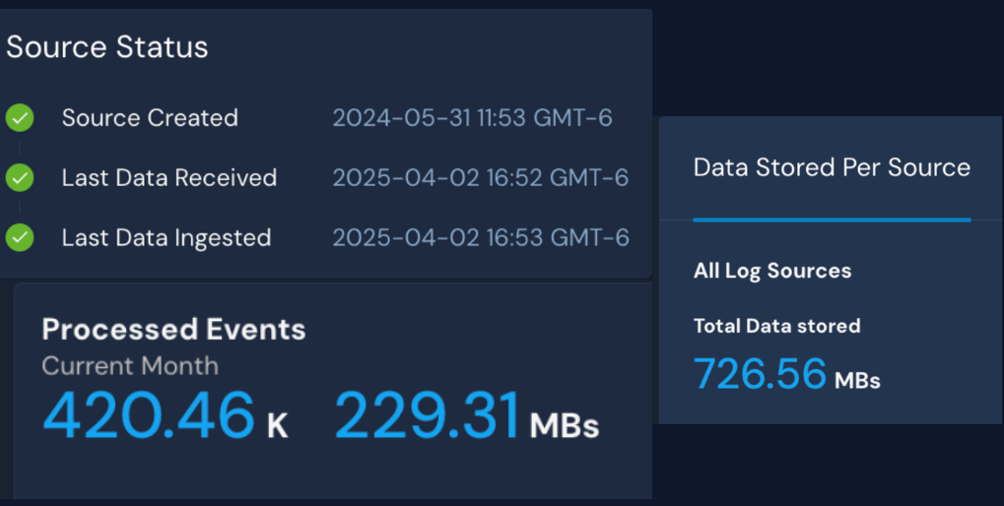The image size is (1004, 506).
Task: Click the blue underline below Data Stored Per Source
Action: pyautogui.click(x=832, y=220)
